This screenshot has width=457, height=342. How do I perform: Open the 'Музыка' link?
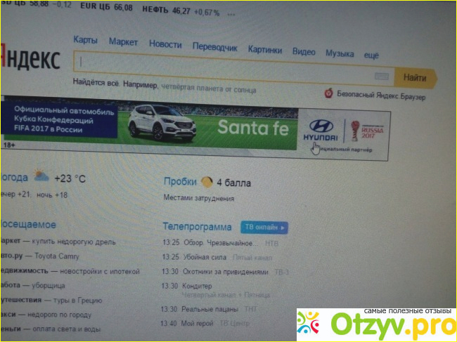point(339,53)
